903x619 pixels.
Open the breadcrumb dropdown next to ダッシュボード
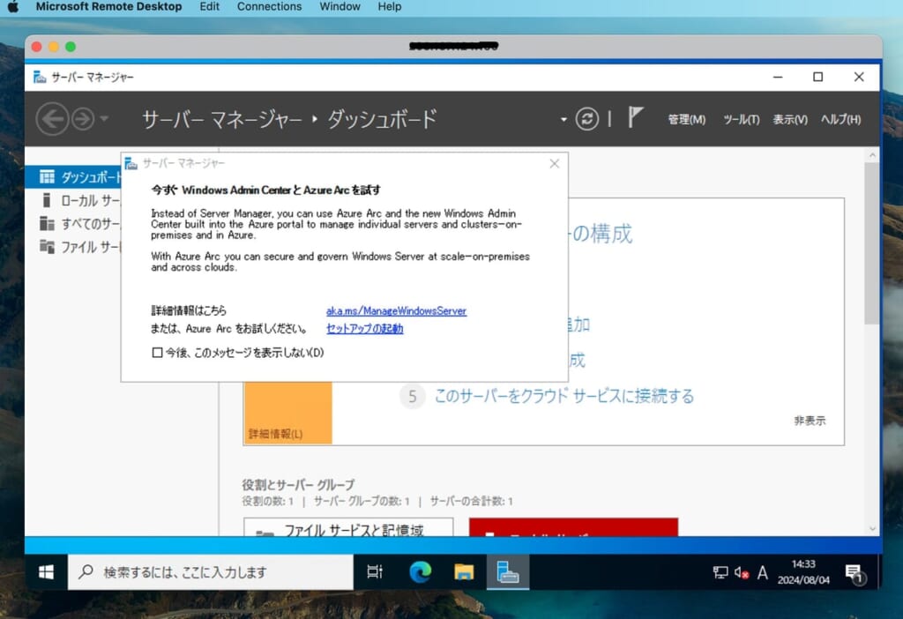tap(563, 119)
